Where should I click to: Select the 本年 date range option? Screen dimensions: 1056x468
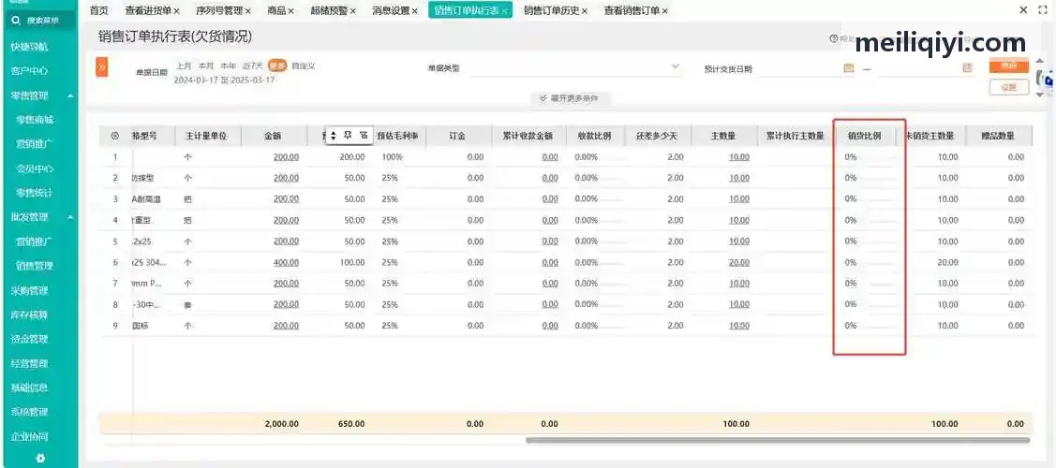tap(229, 66)
